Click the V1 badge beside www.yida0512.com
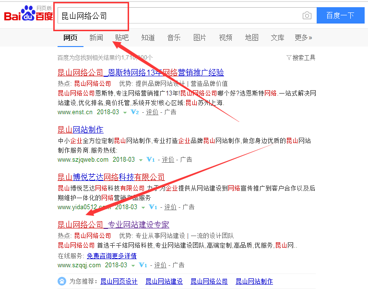This screenshot has width=368, height=297. [x=153, y=207]
